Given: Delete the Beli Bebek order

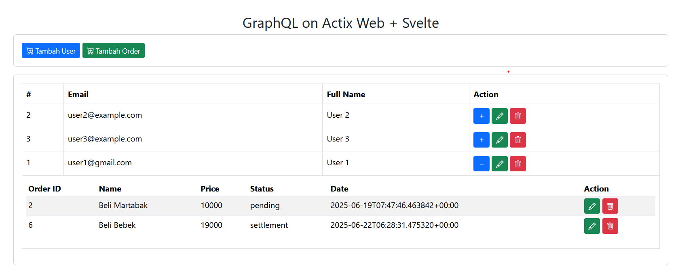Looking at the screenshot, I should click(x=610, y=226).
